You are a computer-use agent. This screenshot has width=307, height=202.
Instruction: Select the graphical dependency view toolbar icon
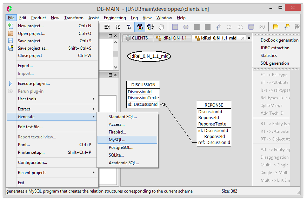pyautogui.click(x=151, y=27)
